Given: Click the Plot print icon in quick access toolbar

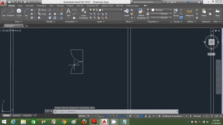Looking at the screenshot, I should pyautogui.click(x=25, y=2).
